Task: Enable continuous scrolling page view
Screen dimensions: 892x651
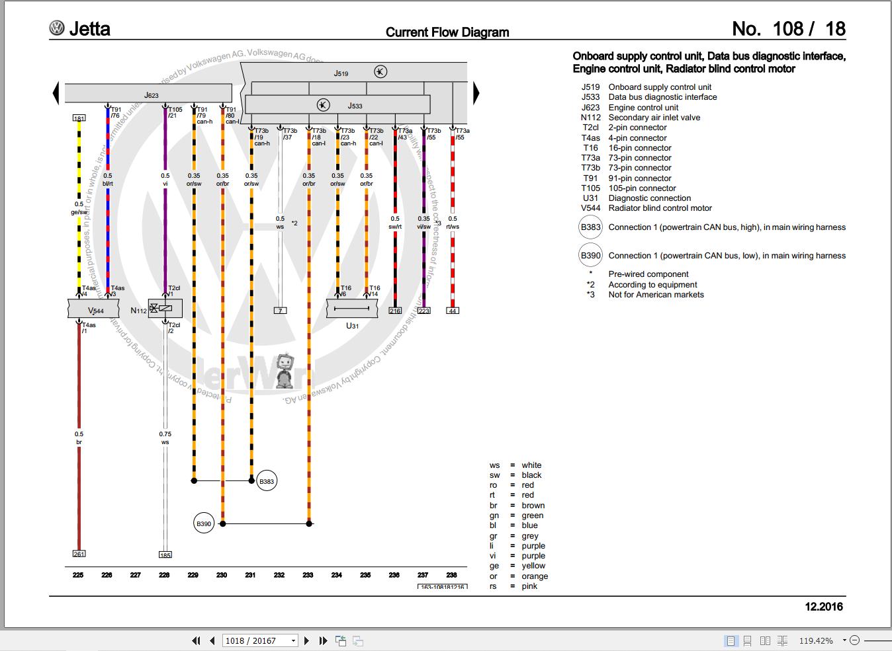Action: click(x=747, y=640)
